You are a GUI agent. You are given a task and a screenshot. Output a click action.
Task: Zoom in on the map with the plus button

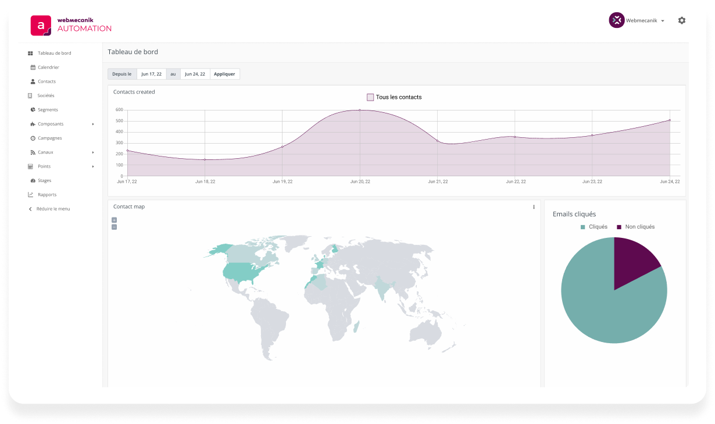click(x=114, y=220)
